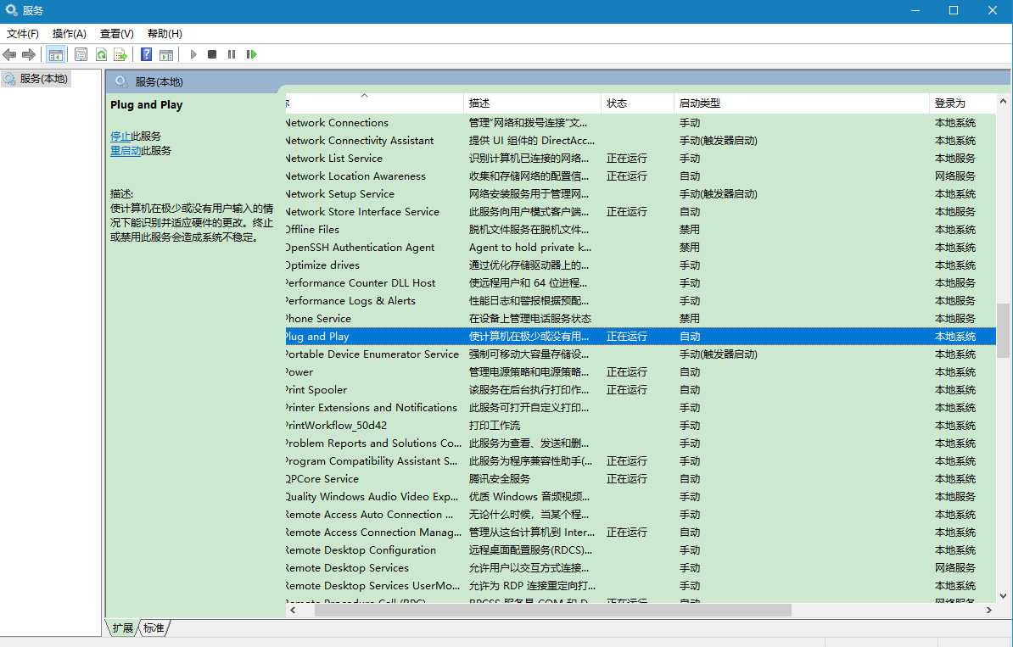Toggle the console tree show/hide icon
This screenshot has width=1013, height=647.
[x=56, y=55]
